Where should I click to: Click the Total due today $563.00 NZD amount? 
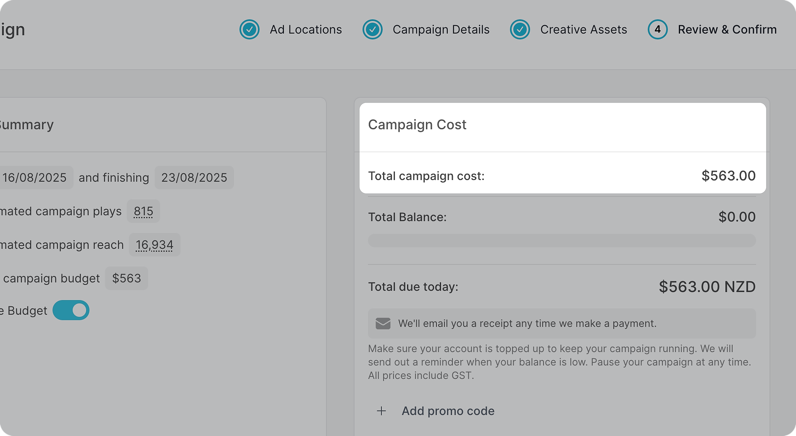pyautogui.click(x=707, y=287)
